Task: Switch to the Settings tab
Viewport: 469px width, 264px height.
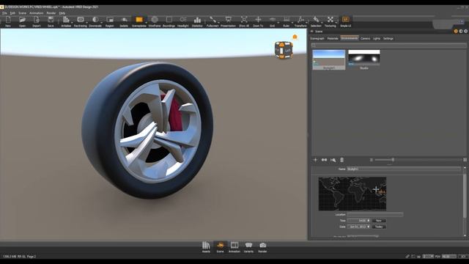Action: point(388,39)
